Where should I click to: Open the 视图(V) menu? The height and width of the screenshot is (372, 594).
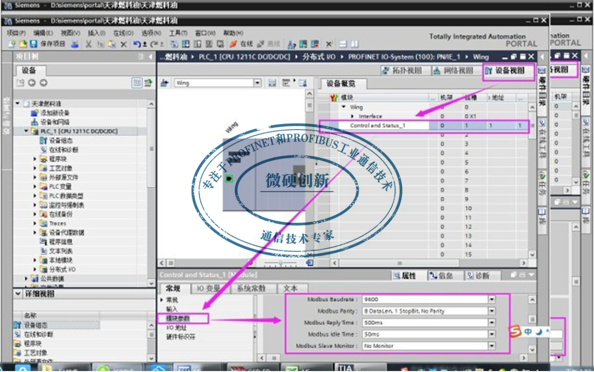click(x=71, y=33)
